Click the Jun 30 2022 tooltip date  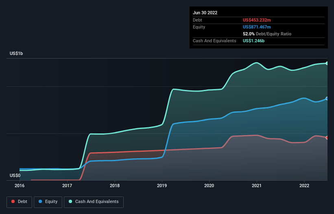coord(205,13)
